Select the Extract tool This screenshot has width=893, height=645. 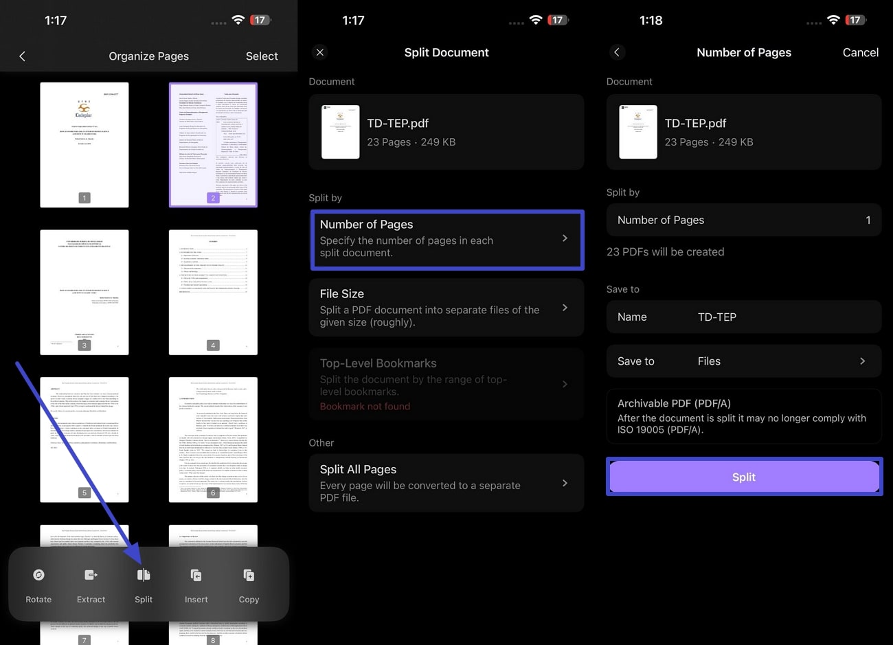(91, 582)
